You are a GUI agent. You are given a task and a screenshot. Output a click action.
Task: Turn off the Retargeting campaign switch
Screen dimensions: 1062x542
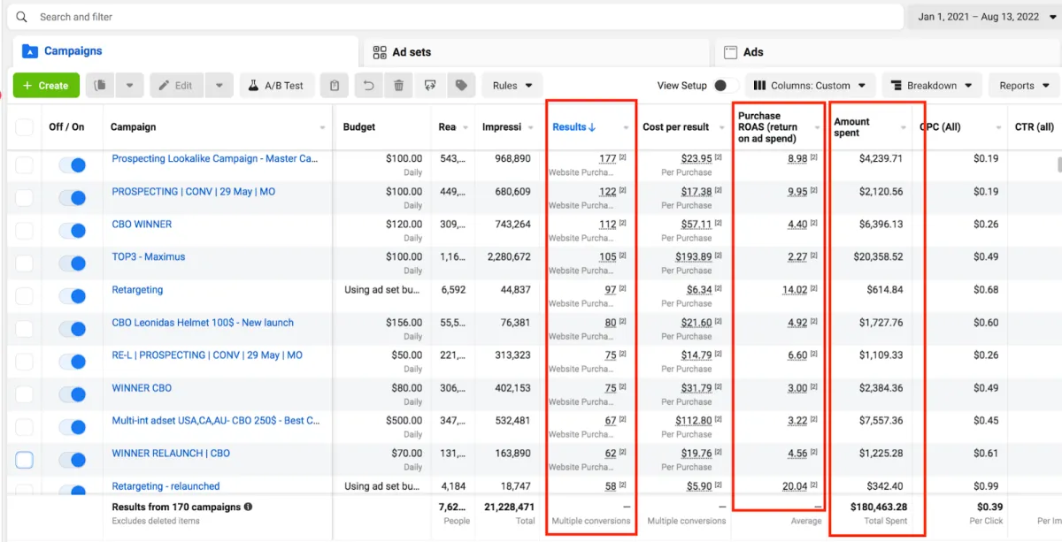tap(72, 296)
